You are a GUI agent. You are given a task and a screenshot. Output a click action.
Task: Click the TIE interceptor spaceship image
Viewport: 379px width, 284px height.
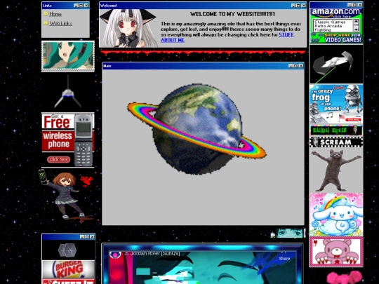[336, 65]
